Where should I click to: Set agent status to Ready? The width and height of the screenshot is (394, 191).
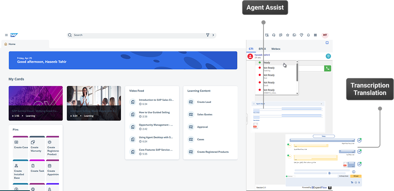click(276, 63)
